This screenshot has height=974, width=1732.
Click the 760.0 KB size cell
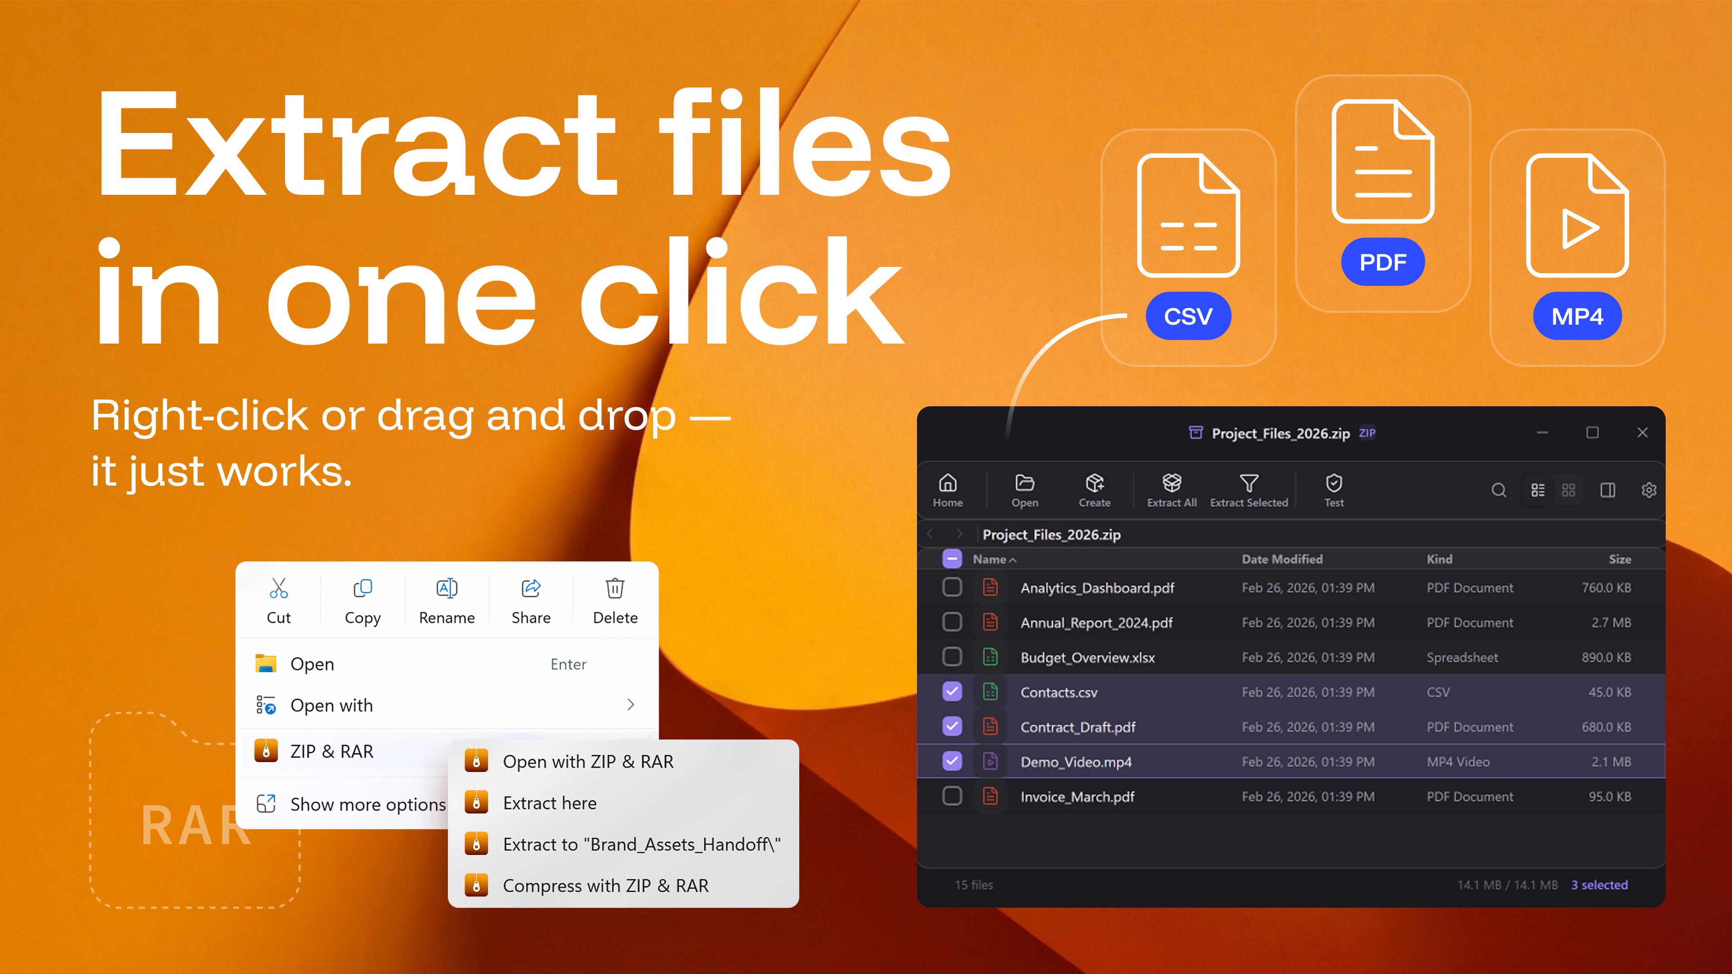click(x=1606, y=588)
